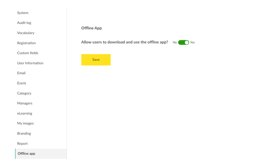Navigate to Custom fields

[27, 53]
